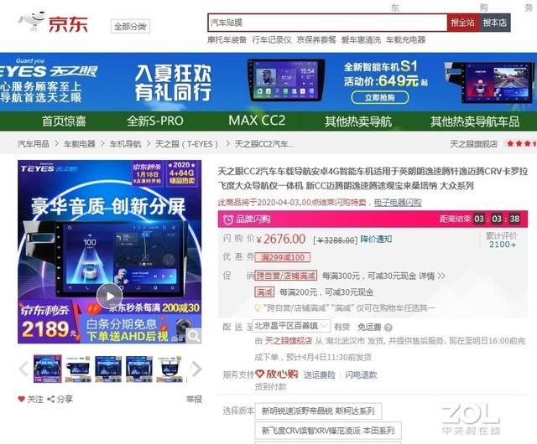Open 首页惊喜 store tab
Screen dimensions: 537x444
click(64, 121)
